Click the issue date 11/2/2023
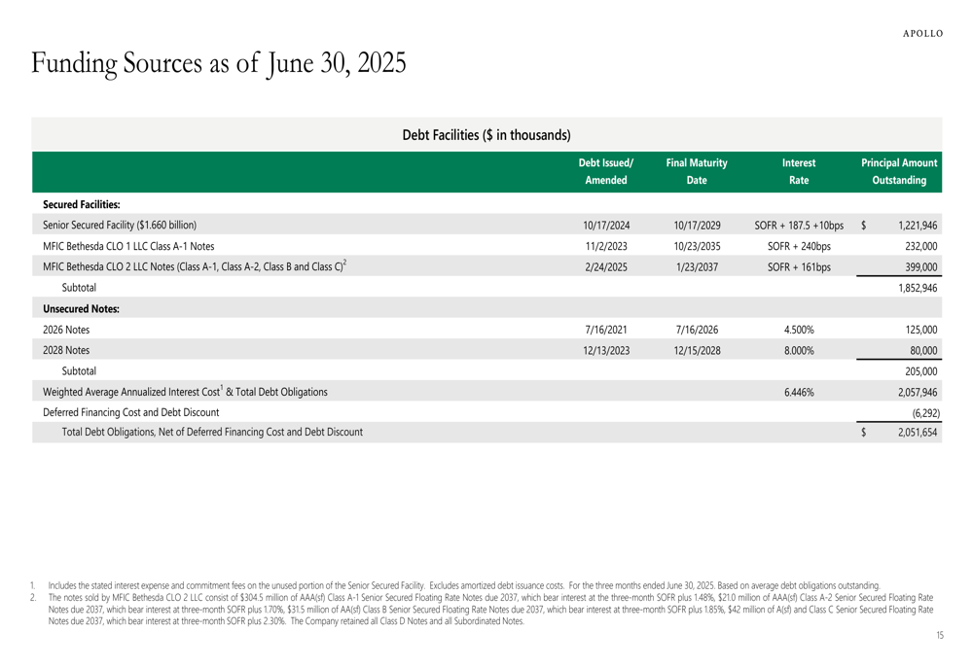Viewport: 973px width, 666px height. tap(606, 246)
